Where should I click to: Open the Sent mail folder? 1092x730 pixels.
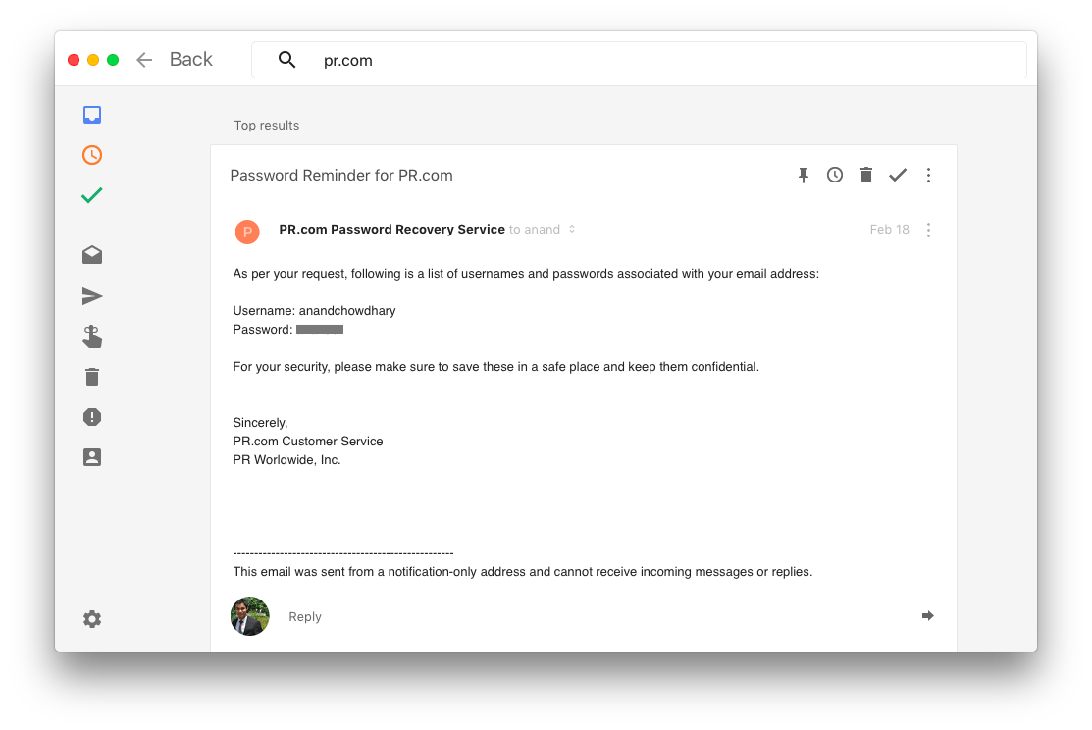[92, 296]
